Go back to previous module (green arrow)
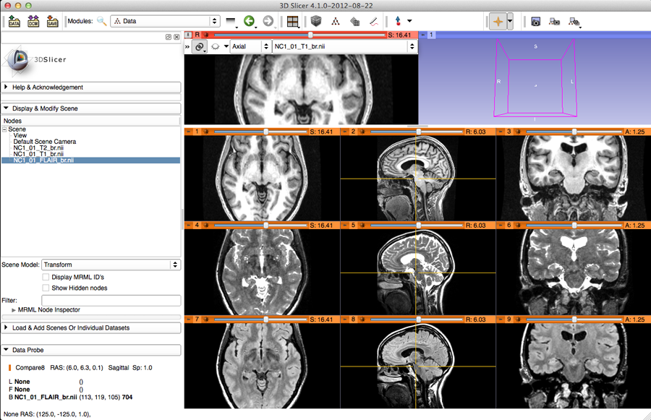Image resolution: width=651 pixels, height=420 pixels. pos(250,21)
